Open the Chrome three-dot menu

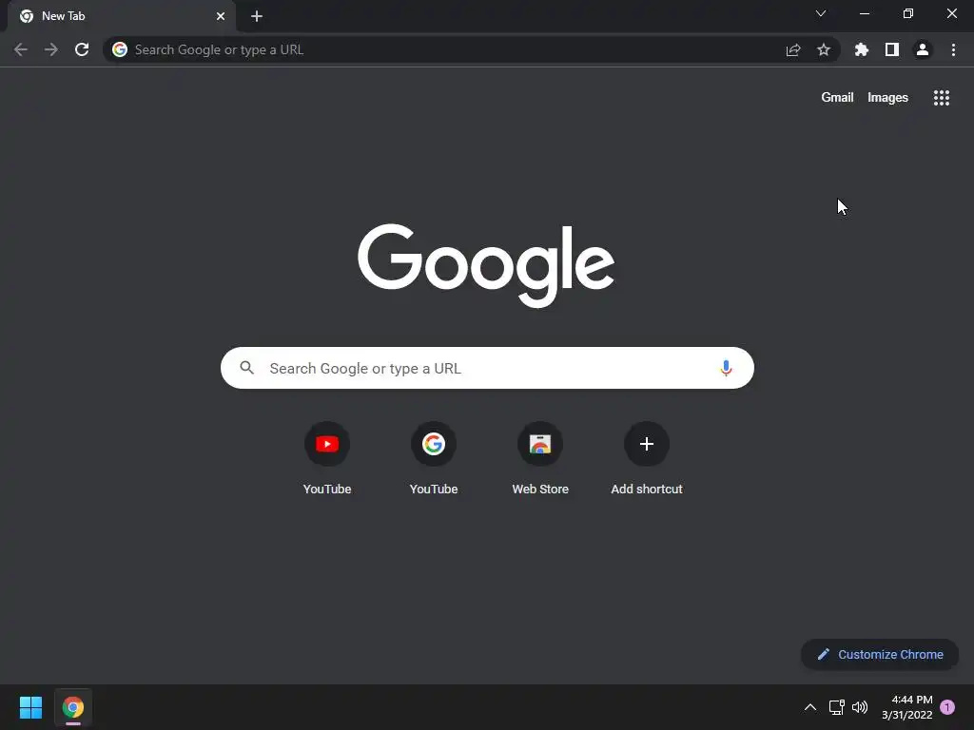pos(953,49)
